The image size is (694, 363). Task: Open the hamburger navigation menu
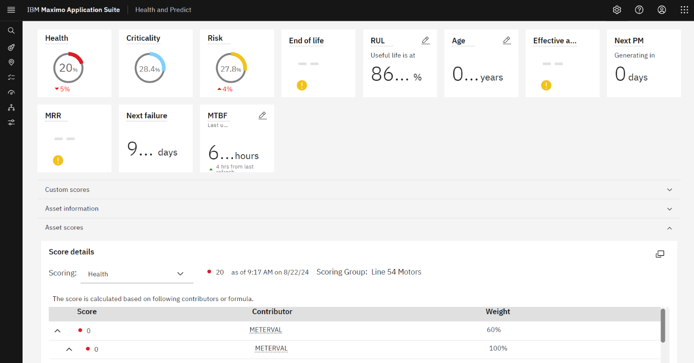tap(11, 10)
